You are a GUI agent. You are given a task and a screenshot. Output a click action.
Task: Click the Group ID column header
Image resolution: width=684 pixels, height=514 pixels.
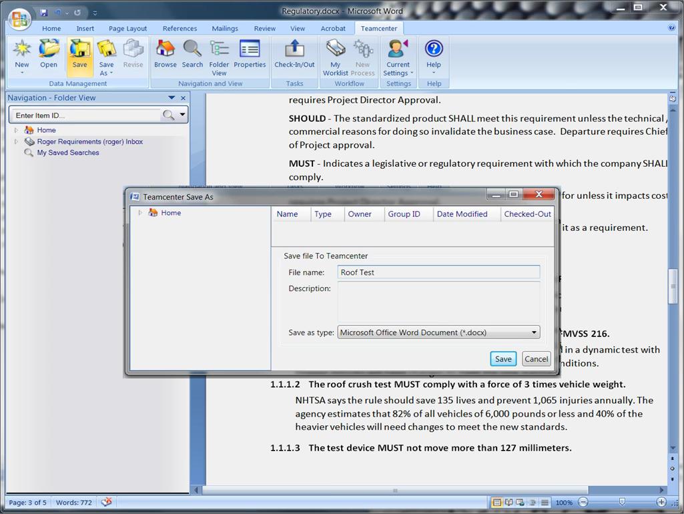point(404,214)
